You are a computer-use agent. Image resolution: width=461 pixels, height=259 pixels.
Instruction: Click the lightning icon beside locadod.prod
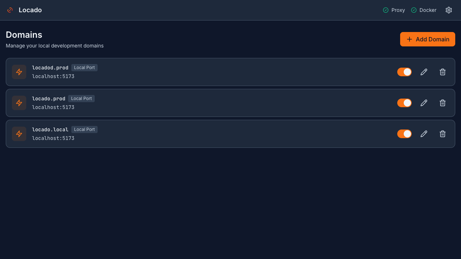(19, 72)
